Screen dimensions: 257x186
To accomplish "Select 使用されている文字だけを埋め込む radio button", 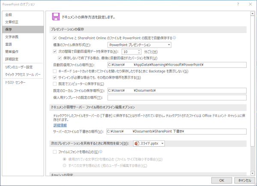I will click(65, 159).
